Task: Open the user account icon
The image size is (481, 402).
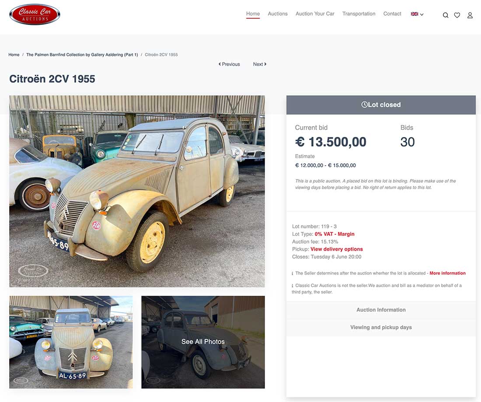Action: [x=470, y=15]
